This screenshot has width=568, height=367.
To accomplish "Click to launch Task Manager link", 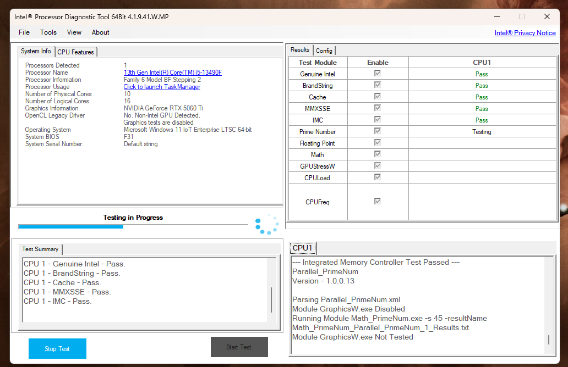I will point(162,87).
